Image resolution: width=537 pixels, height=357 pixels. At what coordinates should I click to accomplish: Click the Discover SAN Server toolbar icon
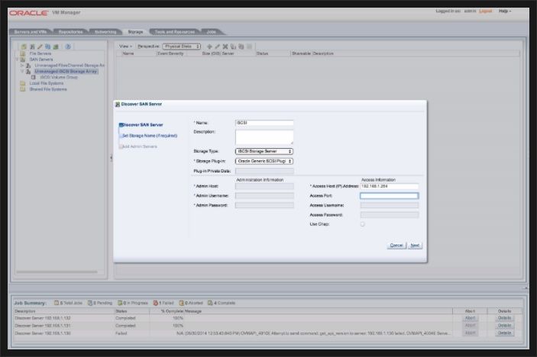(x=32, y=47)
